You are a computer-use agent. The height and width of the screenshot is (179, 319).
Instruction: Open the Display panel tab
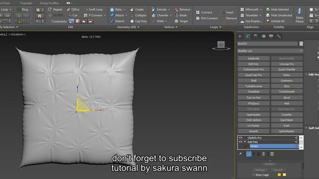pos(271,36)
